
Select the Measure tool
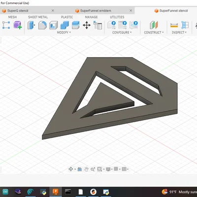tap(174, 25)
